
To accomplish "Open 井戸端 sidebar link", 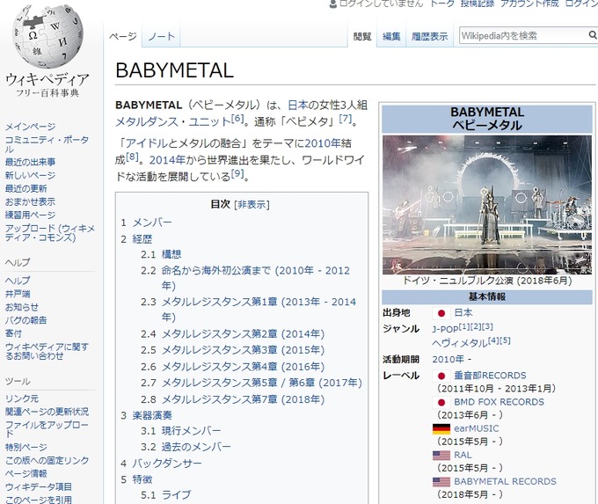I will 18,294.
